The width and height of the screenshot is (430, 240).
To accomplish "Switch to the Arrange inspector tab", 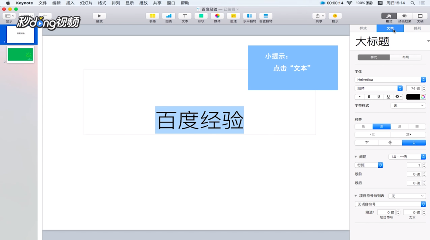I will coord(417,28).
